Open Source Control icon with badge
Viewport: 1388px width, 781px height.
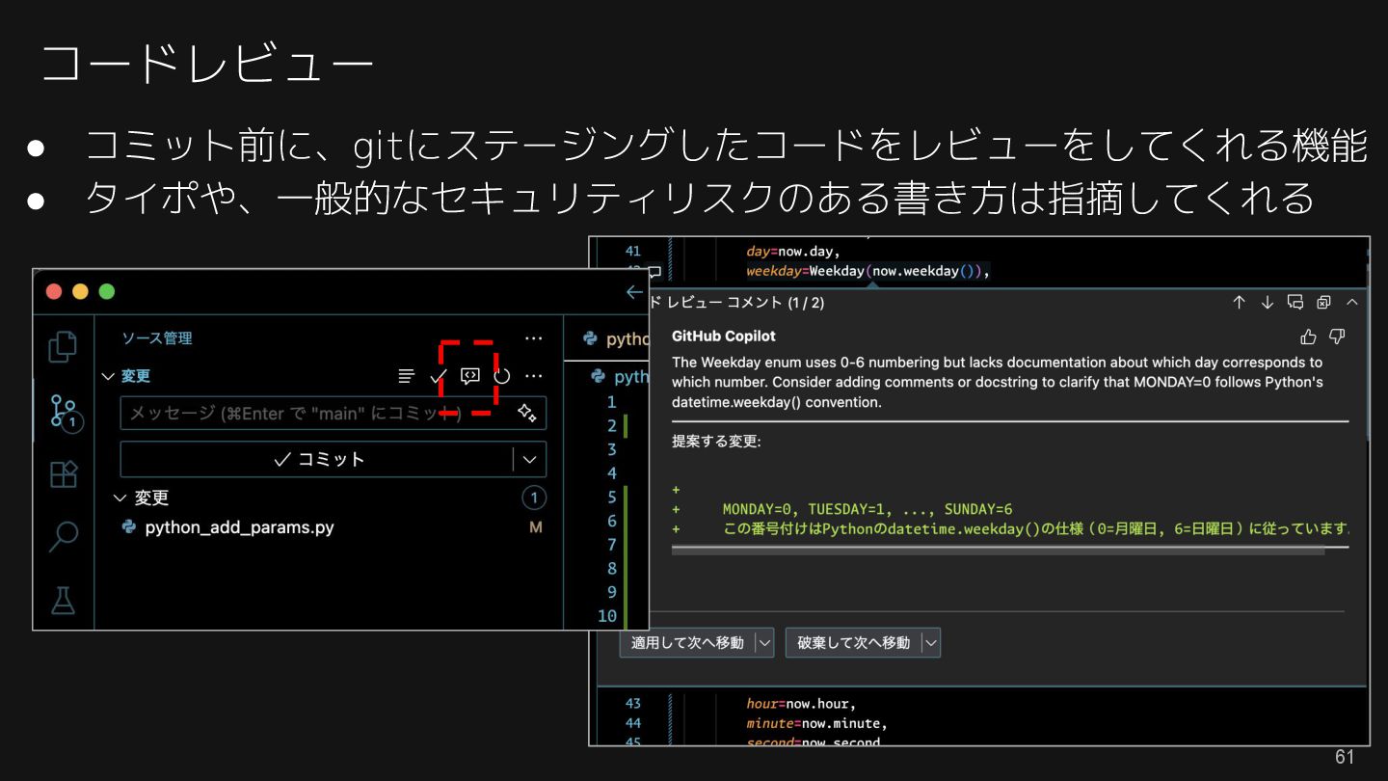pyautogui.click(x=65, y=412)
